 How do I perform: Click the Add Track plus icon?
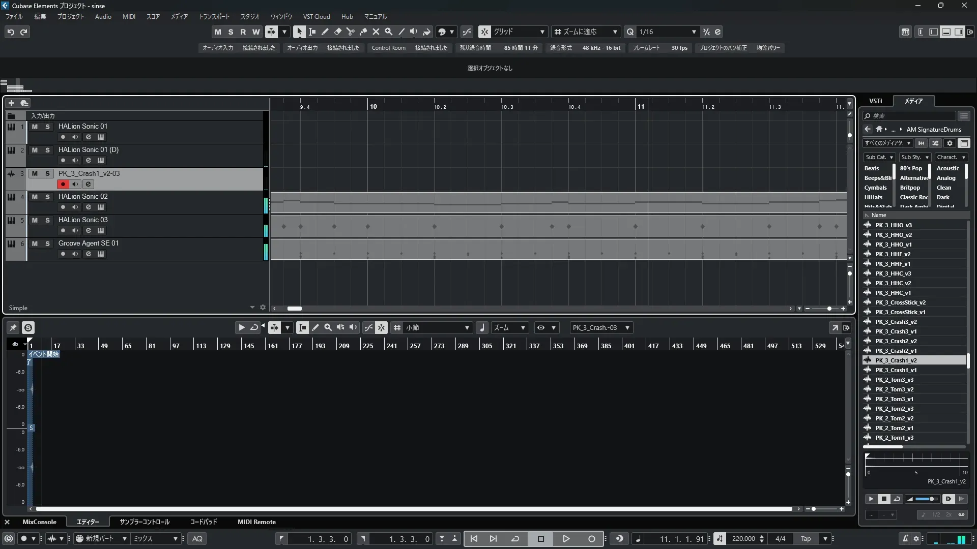pyautogui.click(x=11, y=103)
